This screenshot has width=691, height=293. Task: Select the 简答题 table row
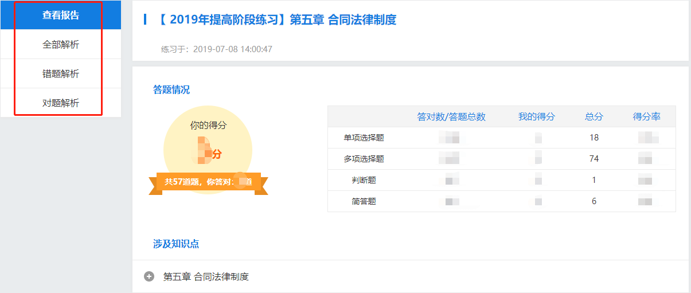(x=502, y=201)
